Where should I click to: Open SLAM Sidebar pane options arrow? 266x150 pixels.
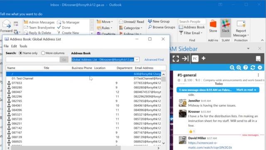[x=248, y=49]
